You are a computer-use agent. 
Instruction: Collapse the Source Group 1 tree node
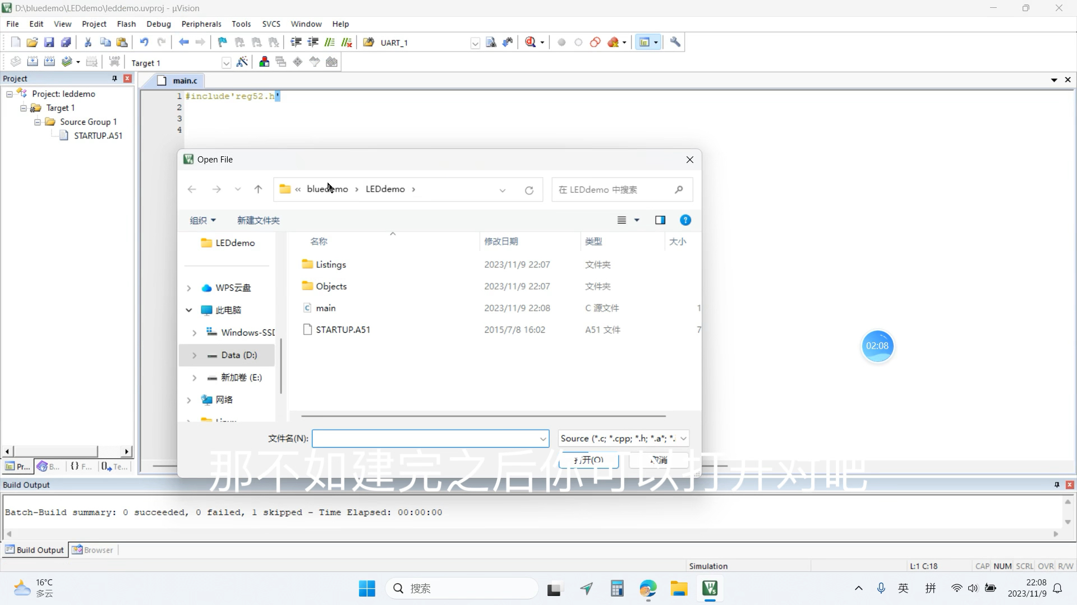pos(38,122)
